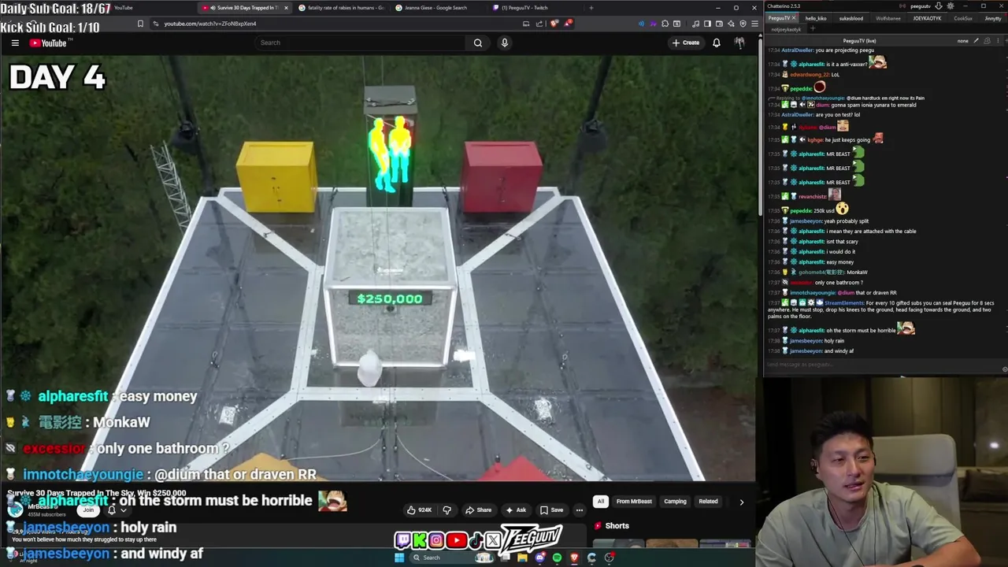This screenshot has width=1008, height=567.
Task: Open YouTube notifications bell
Action: point(717,43)
